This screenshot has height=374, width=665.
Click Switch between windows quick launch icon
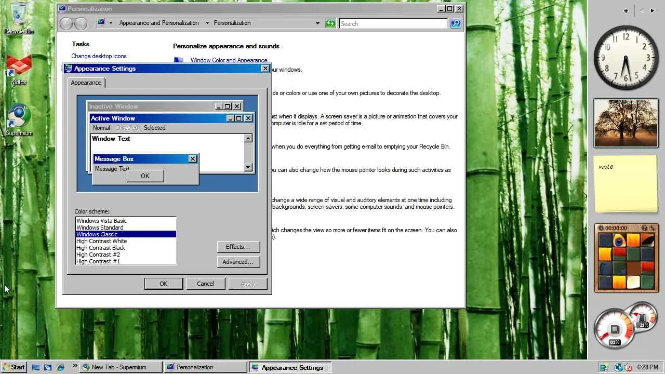pyautogui.click(x=48, y=367)
